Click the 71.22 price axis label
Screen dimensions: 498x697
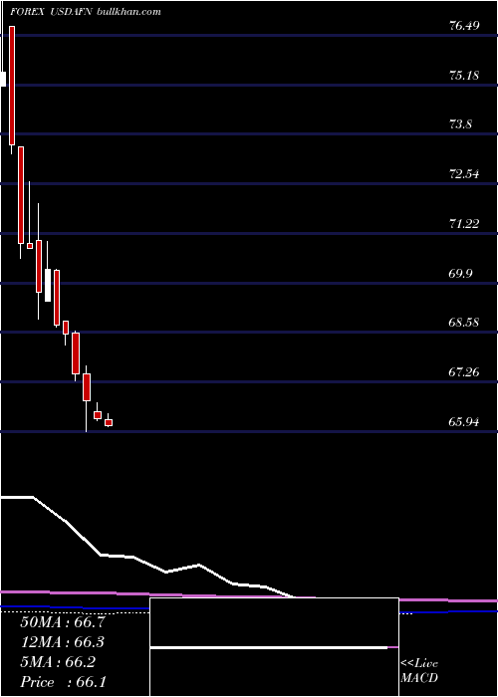[464, 224]
